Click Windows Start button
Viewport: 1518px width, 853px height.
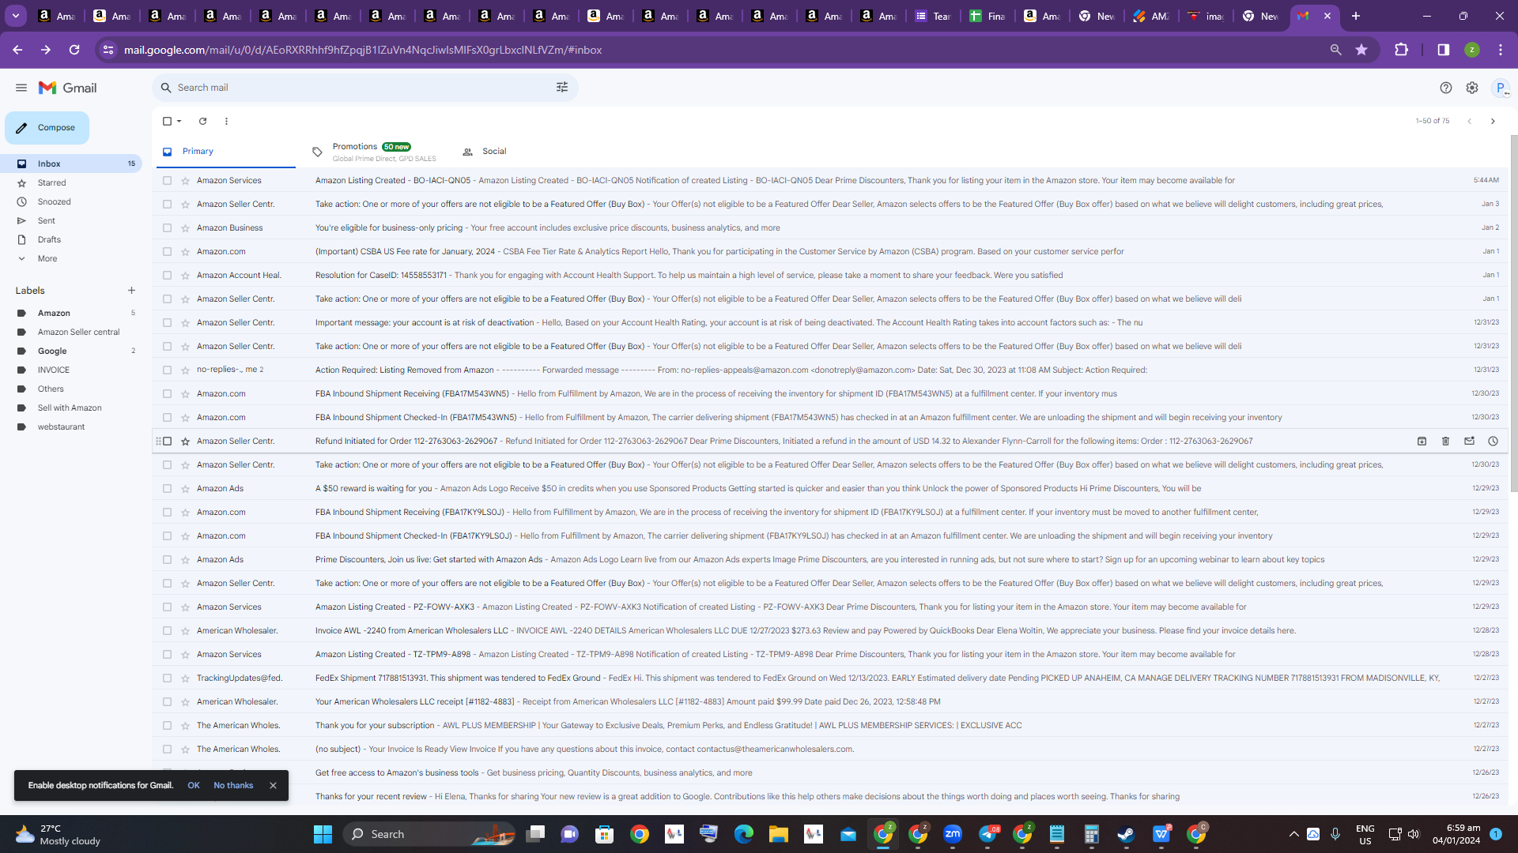(x=323, y=834)
